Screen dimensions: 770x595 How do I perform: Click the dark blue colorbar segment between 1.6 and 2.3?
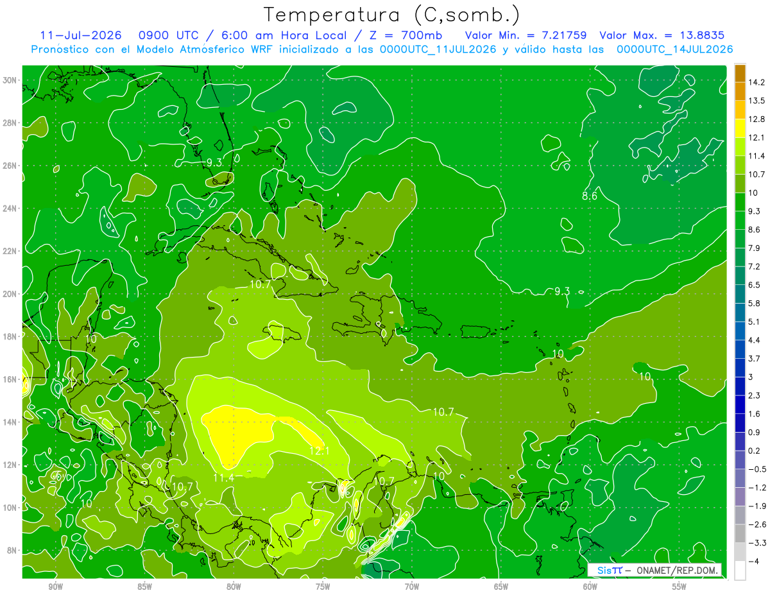pyautogui.click(x=740, y=404)
